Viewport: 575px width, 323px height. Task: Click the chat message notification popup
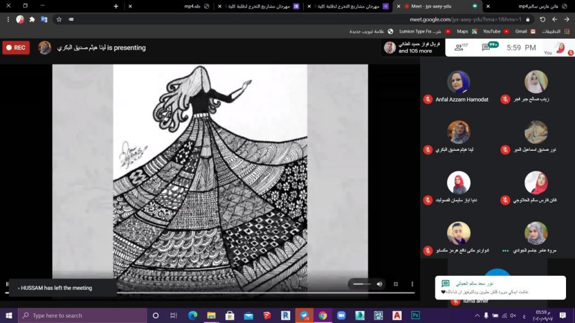[500, 288]
